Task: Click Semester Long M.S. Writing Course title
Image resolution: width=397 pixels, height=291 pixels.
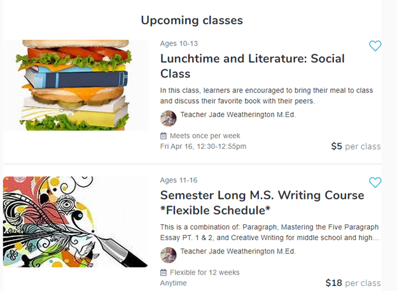Action: coord(262,202)
